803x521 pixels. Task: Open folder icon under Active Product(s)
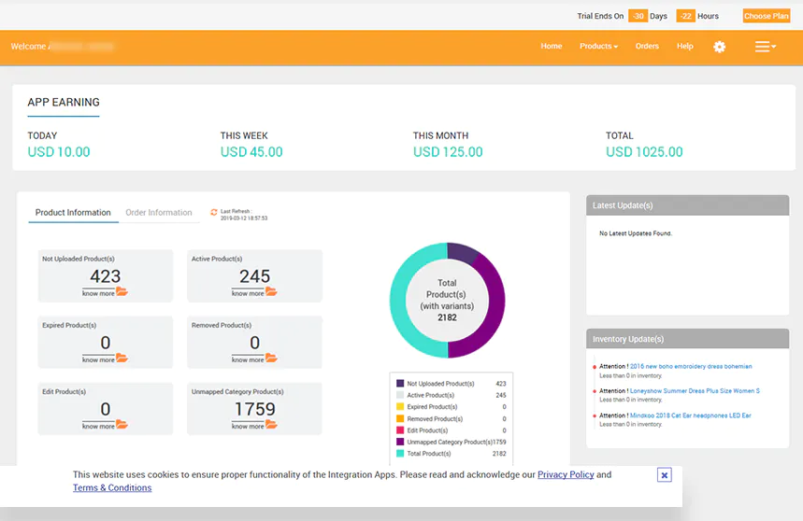click(271, 292)
